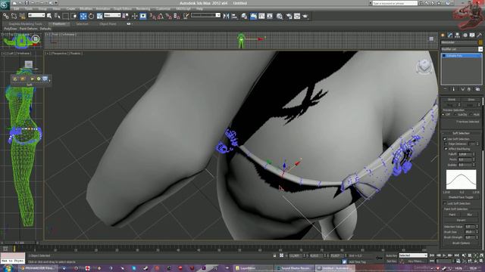
Task: Click the Shrink selection button
Action: pyautogui.click(x=452, y=100)
